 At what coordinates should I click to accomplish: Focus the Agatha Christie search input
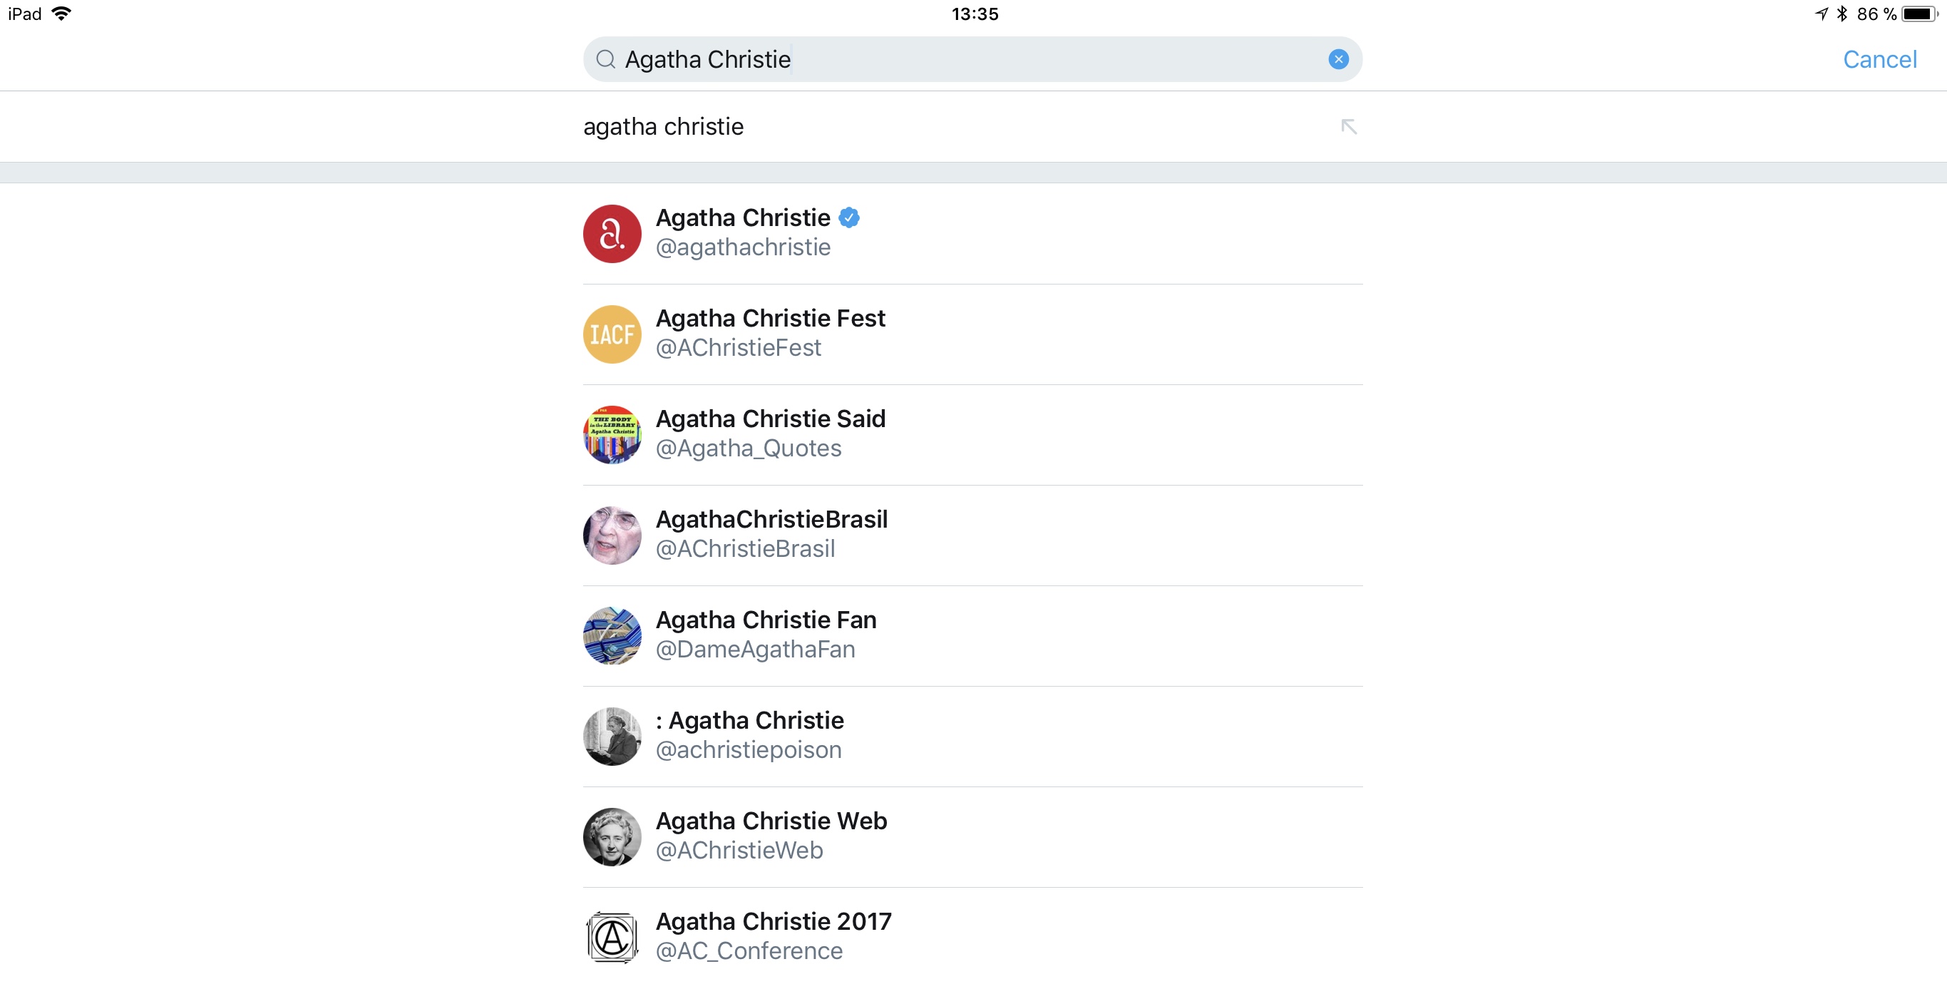click(x=972, y=59)
